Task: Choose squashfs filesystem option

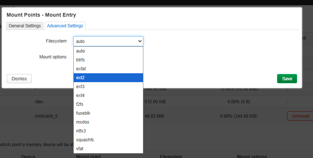Action: (x=108, y=140)
